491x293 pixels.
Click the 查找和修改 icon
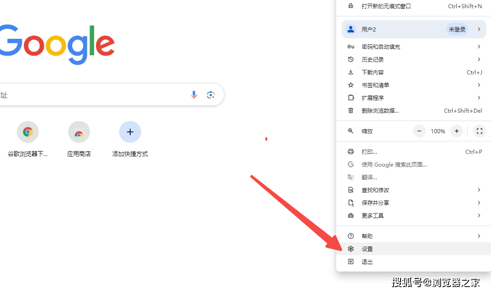click(x=351, y=190)
